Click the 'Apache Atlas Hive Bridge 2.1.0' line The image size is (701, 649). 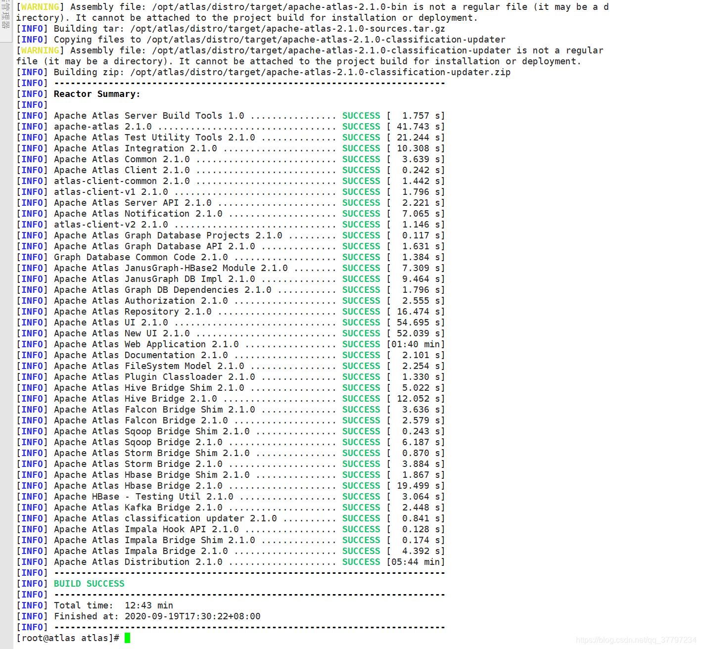pos(231,399)
